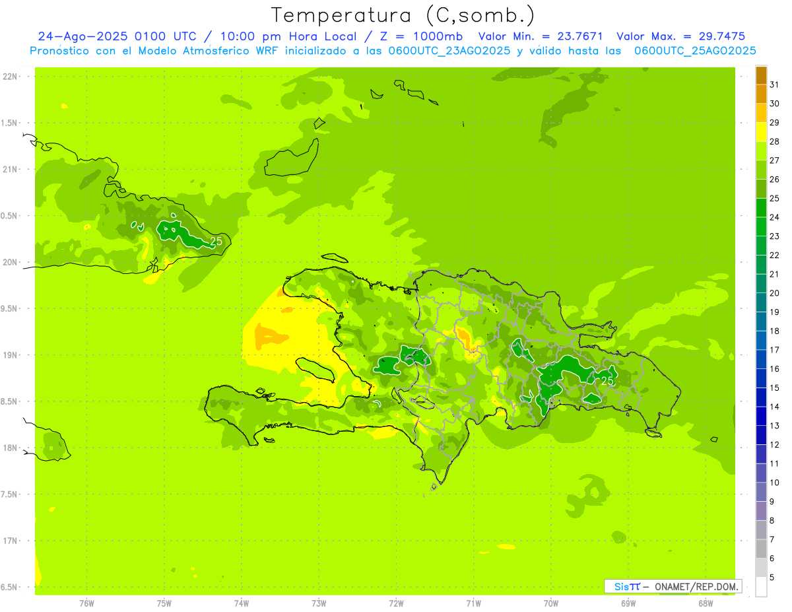Pick the blue swatch between 14 and 15
Image resolution: width=792 pixels, height=612 pixels.
[761, 397]
